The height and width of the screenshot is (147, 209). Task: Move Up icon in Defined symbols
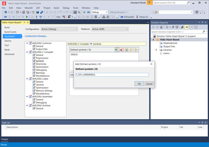(x=131, y=50)
